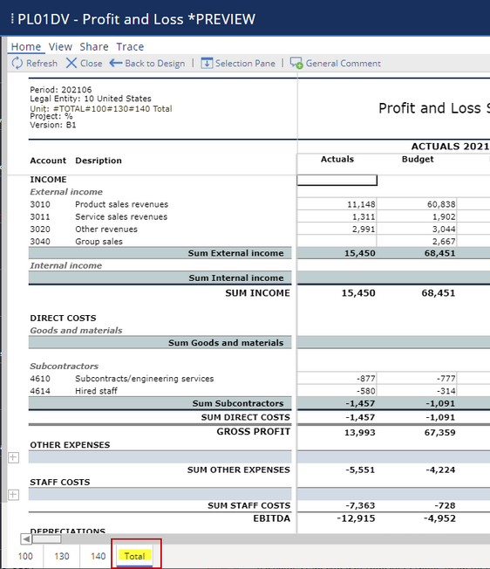The image size is (490, 569).
Task: Click the Close X icon in toolbar
Action: pos(71,63)
